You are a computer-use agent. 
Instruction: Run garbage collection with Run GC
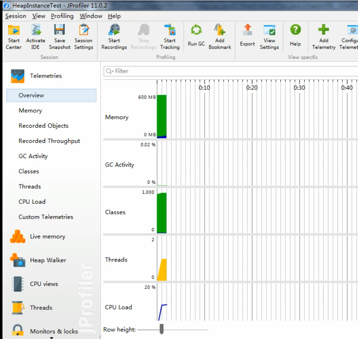[x=196, y=35]
